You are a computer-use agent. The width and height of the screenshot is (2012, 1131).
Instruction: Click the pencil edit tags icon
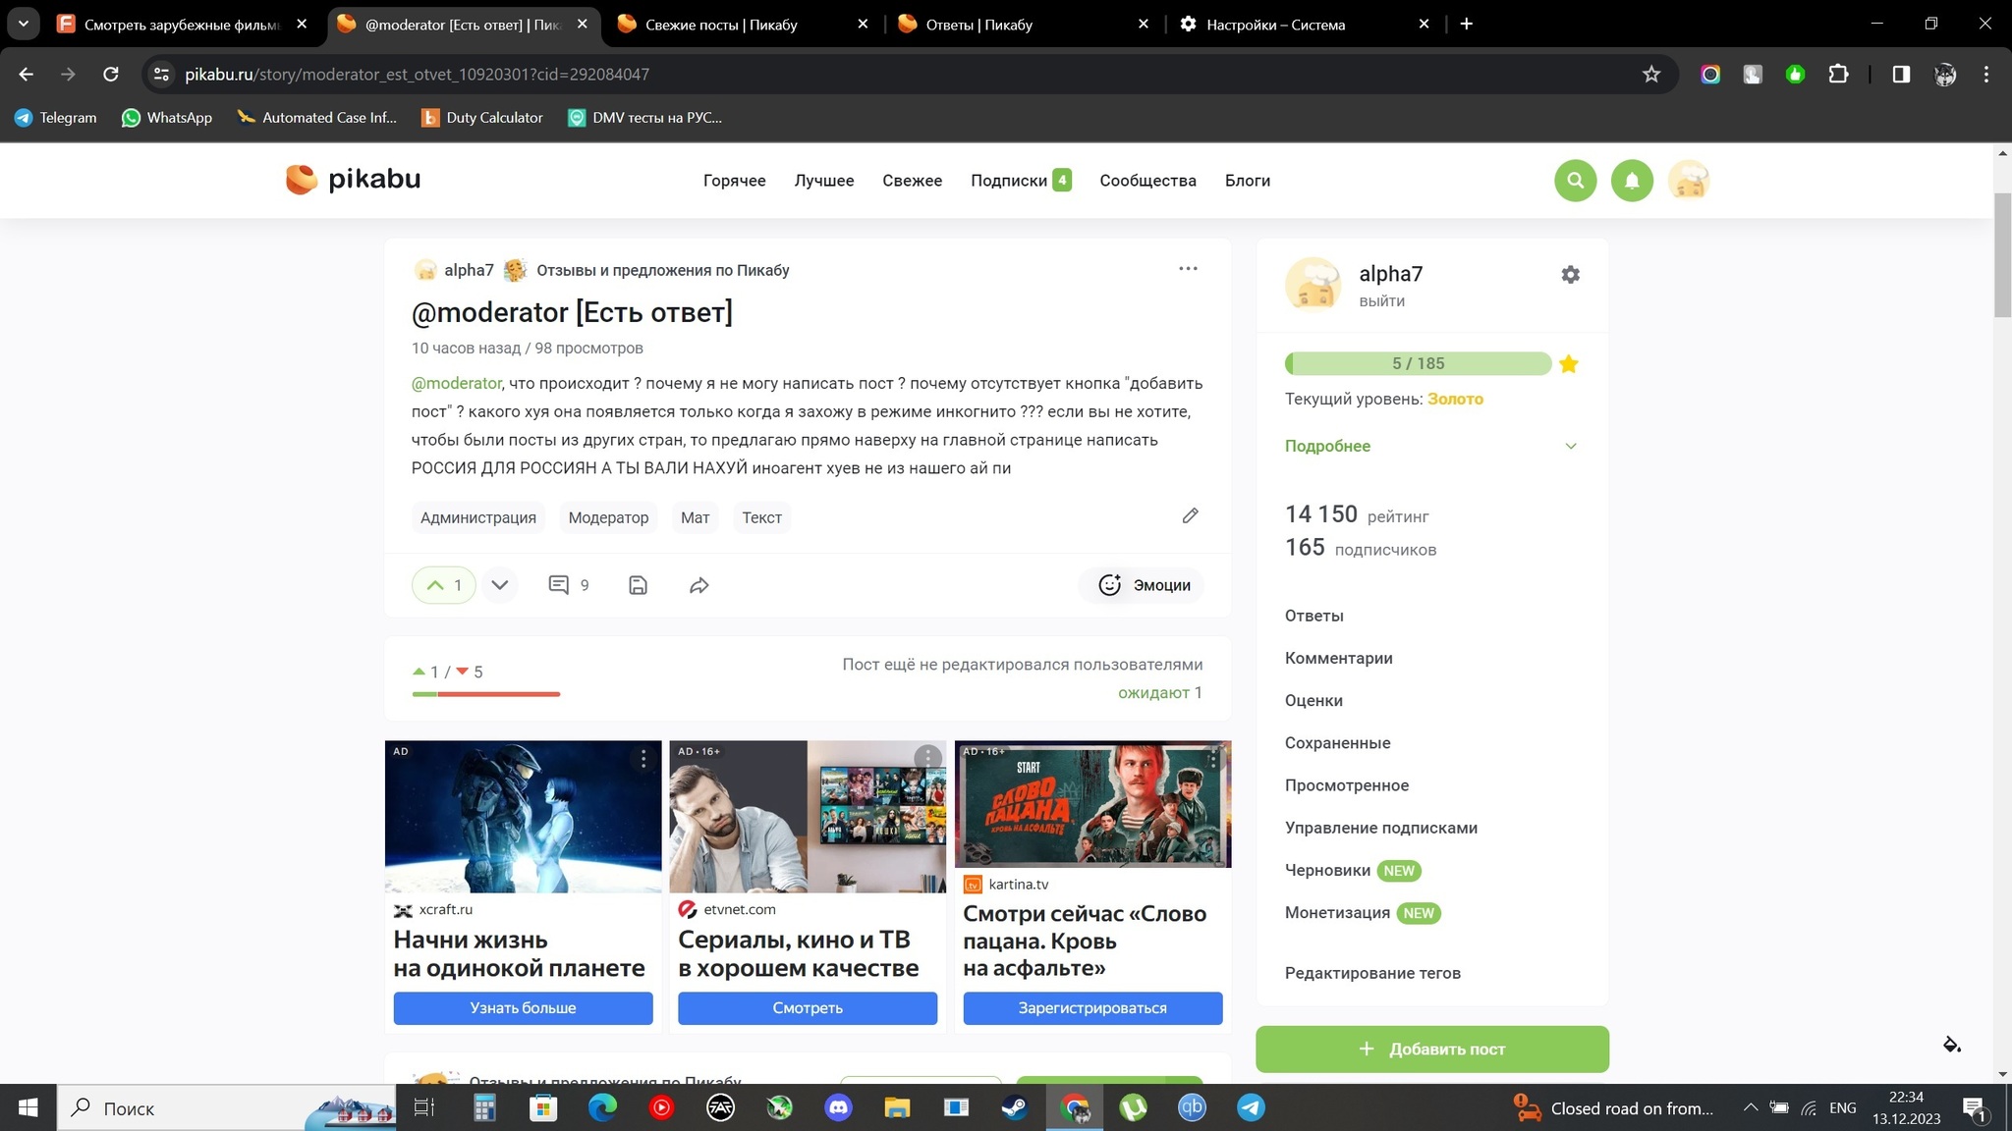click(1190, 516)
